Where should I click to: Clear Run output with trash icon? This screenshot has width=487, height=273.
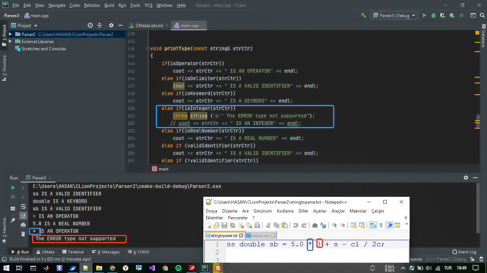23,234
